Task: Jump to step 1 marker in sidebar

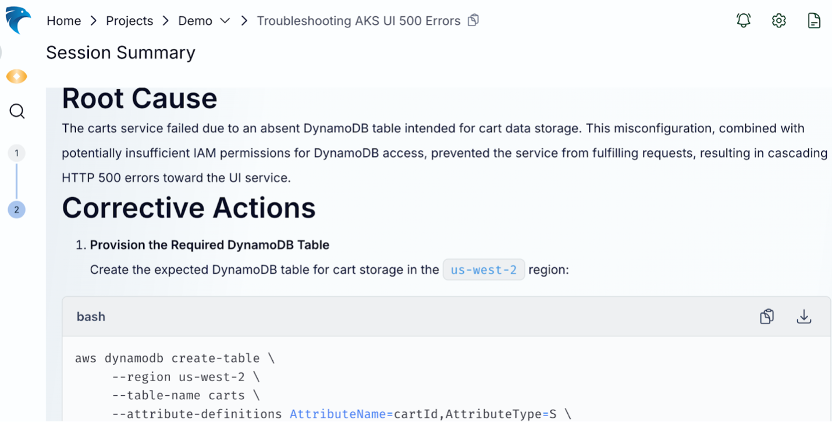Action: coord(16,153)
